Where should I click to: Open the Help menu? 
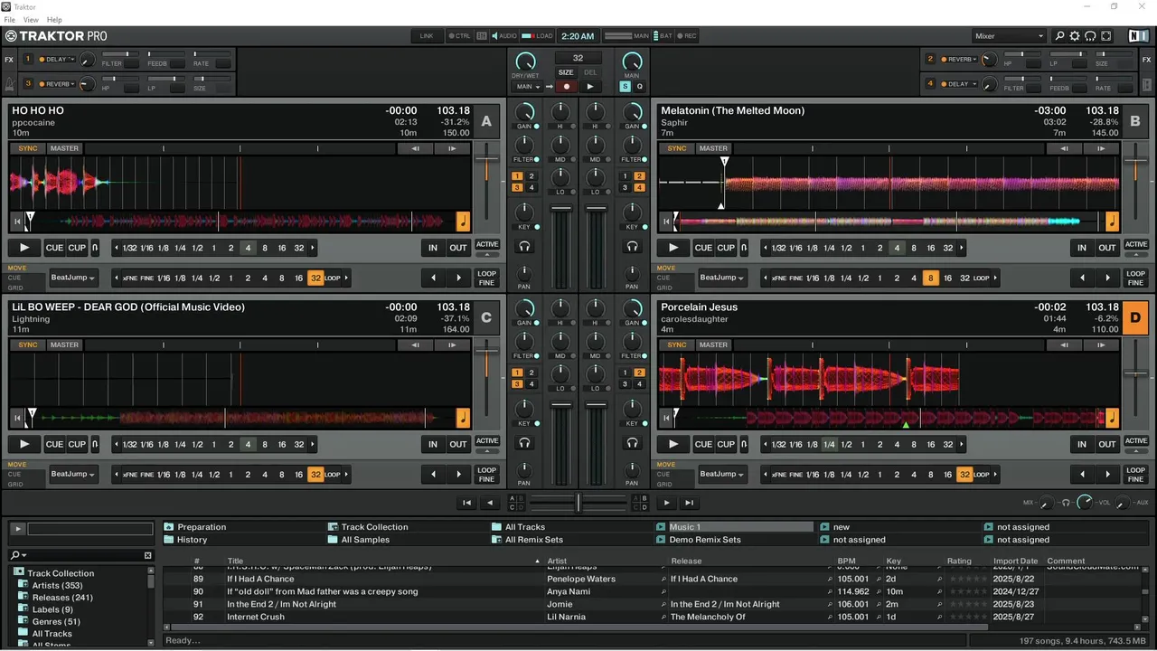[54, 19]
